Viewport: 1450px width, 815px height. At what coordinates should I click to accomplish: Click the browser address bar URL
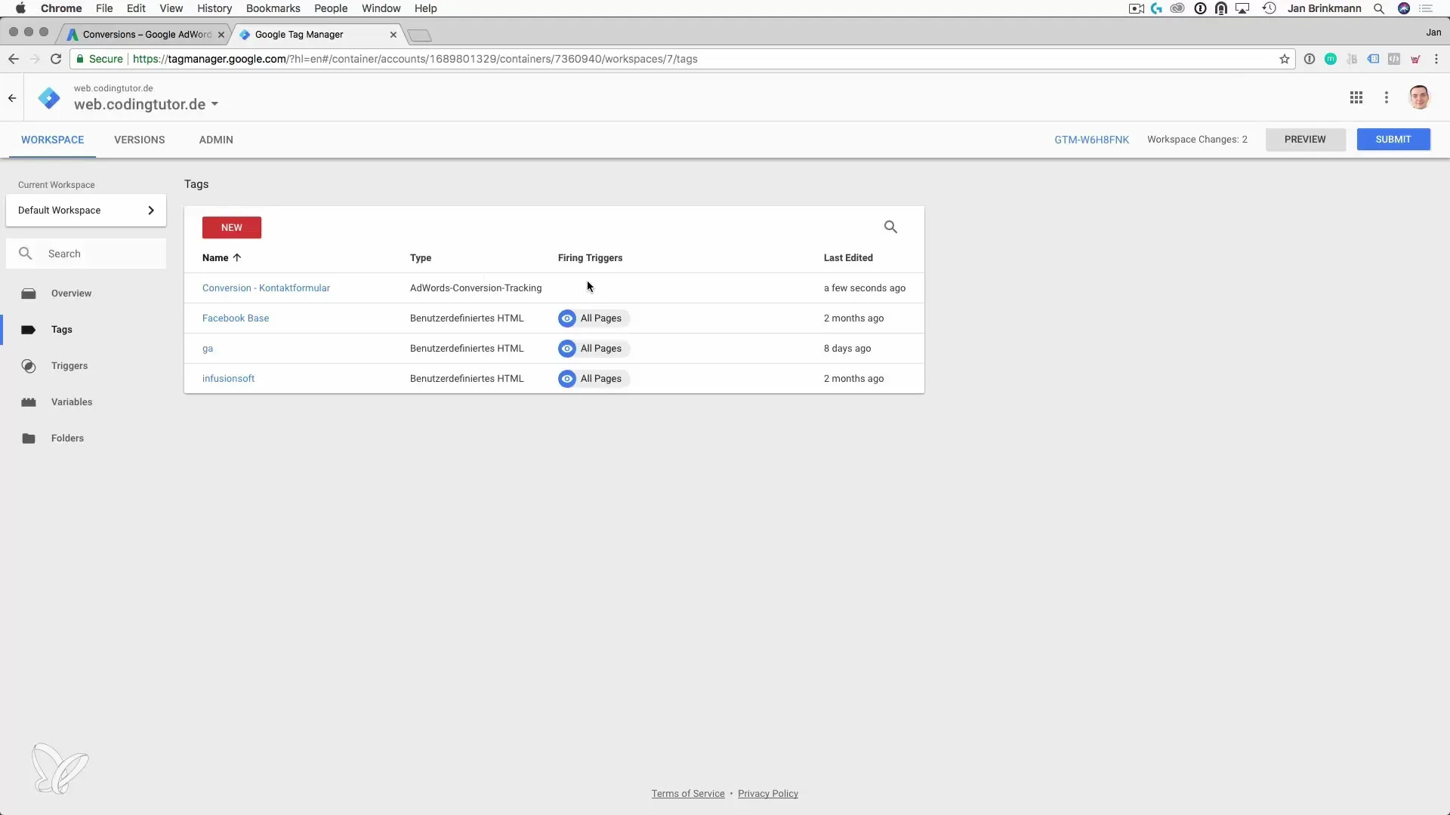415,59
